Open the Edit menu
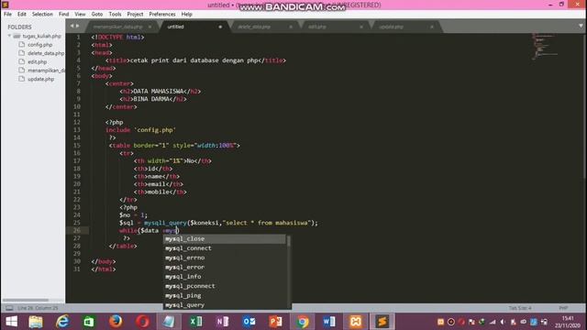The height and width of the screenshot is (330, 587). click(22, 14)
